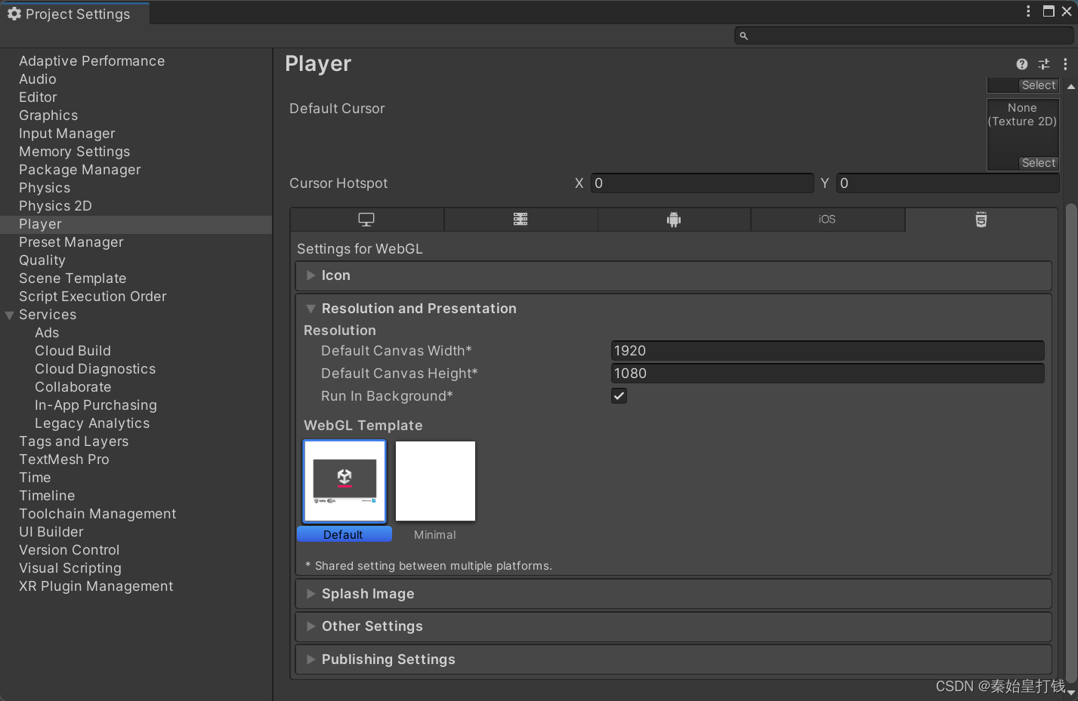
Task: Click the upper Select button above Default Cursor
Action: [1039, 85]
